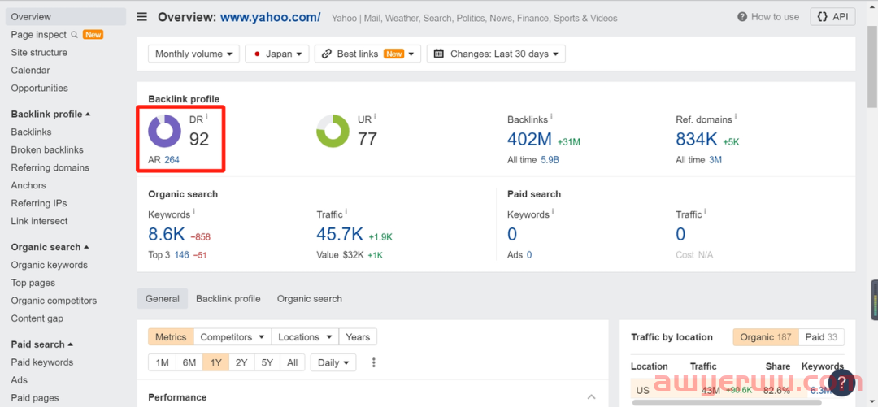Open Broken backlinks in the sidebar
This screenshot has width=878, height=407.
[47, 150]
